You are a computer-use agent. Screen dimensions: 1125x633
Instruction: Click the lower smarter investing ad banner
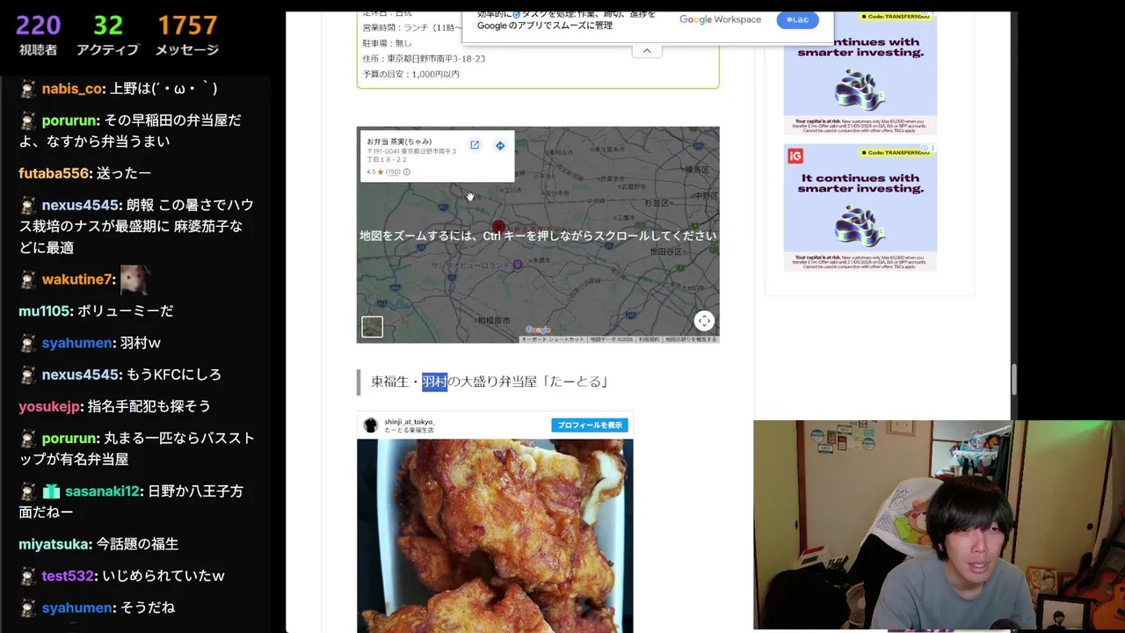pyautogui.click(x=860, y=207)
